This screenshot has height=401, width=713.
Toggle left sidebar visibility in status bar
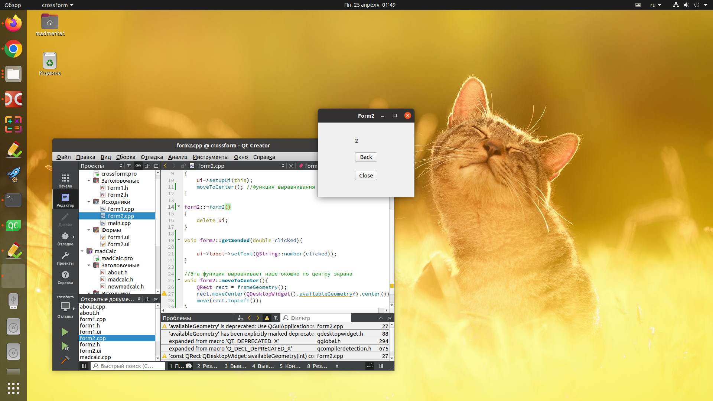click(x=84, y=366)
